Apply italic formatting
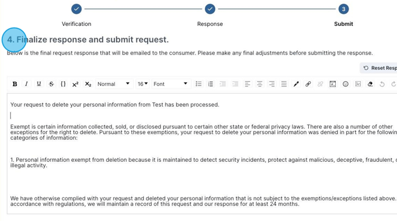The image size is (397, 221). point(27,84)
